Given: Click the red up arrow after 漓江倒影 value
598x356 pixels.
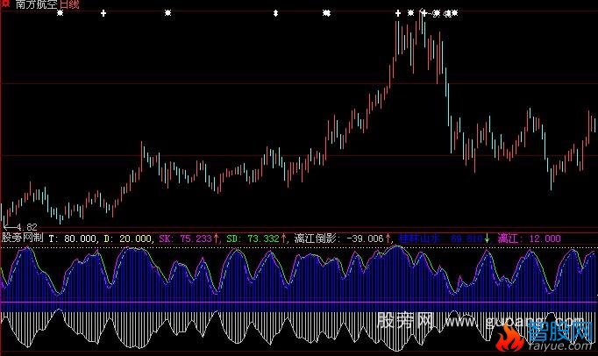Looking at the screenshot, I should 389,238.
